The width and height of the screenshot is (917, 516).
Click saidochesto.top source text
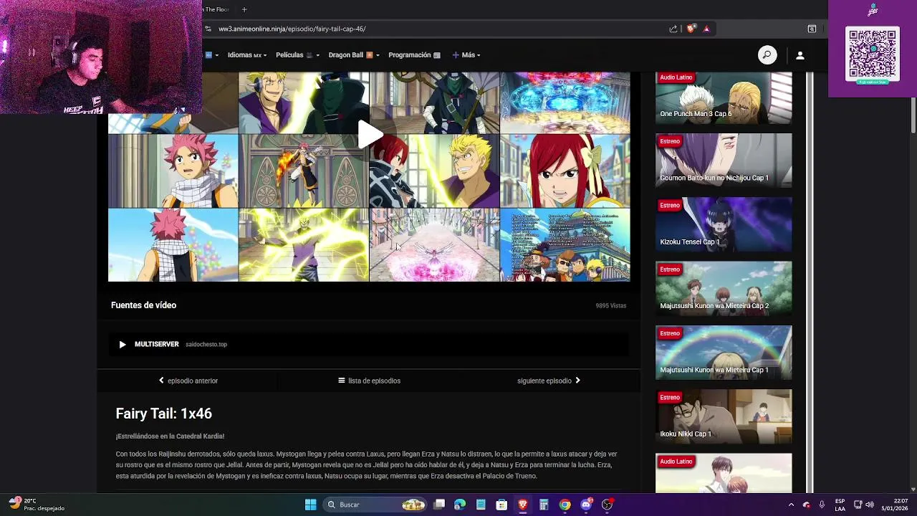pos(206,345)
